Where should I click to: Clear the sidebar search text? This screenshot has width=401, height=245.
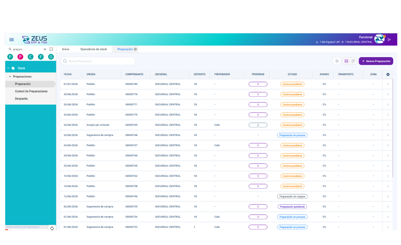tap(45, 49)
